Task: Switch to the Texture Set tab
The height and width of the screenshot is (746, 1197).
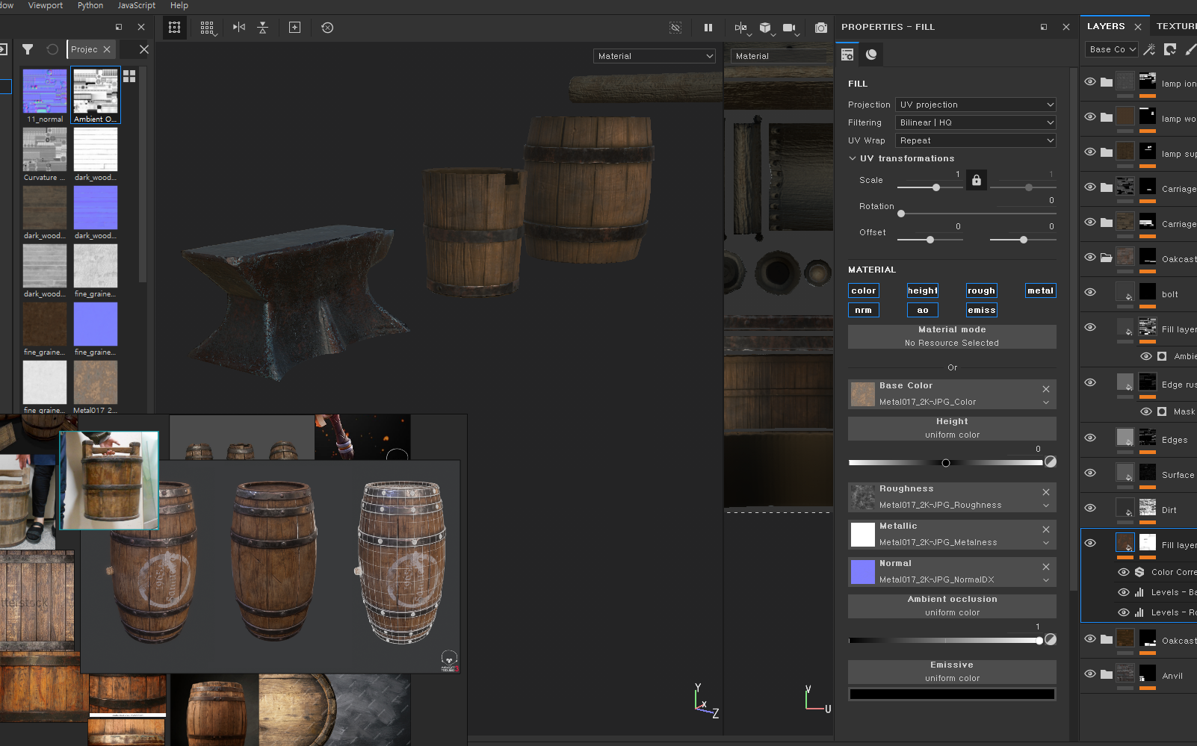Action: click(1176, 26)
